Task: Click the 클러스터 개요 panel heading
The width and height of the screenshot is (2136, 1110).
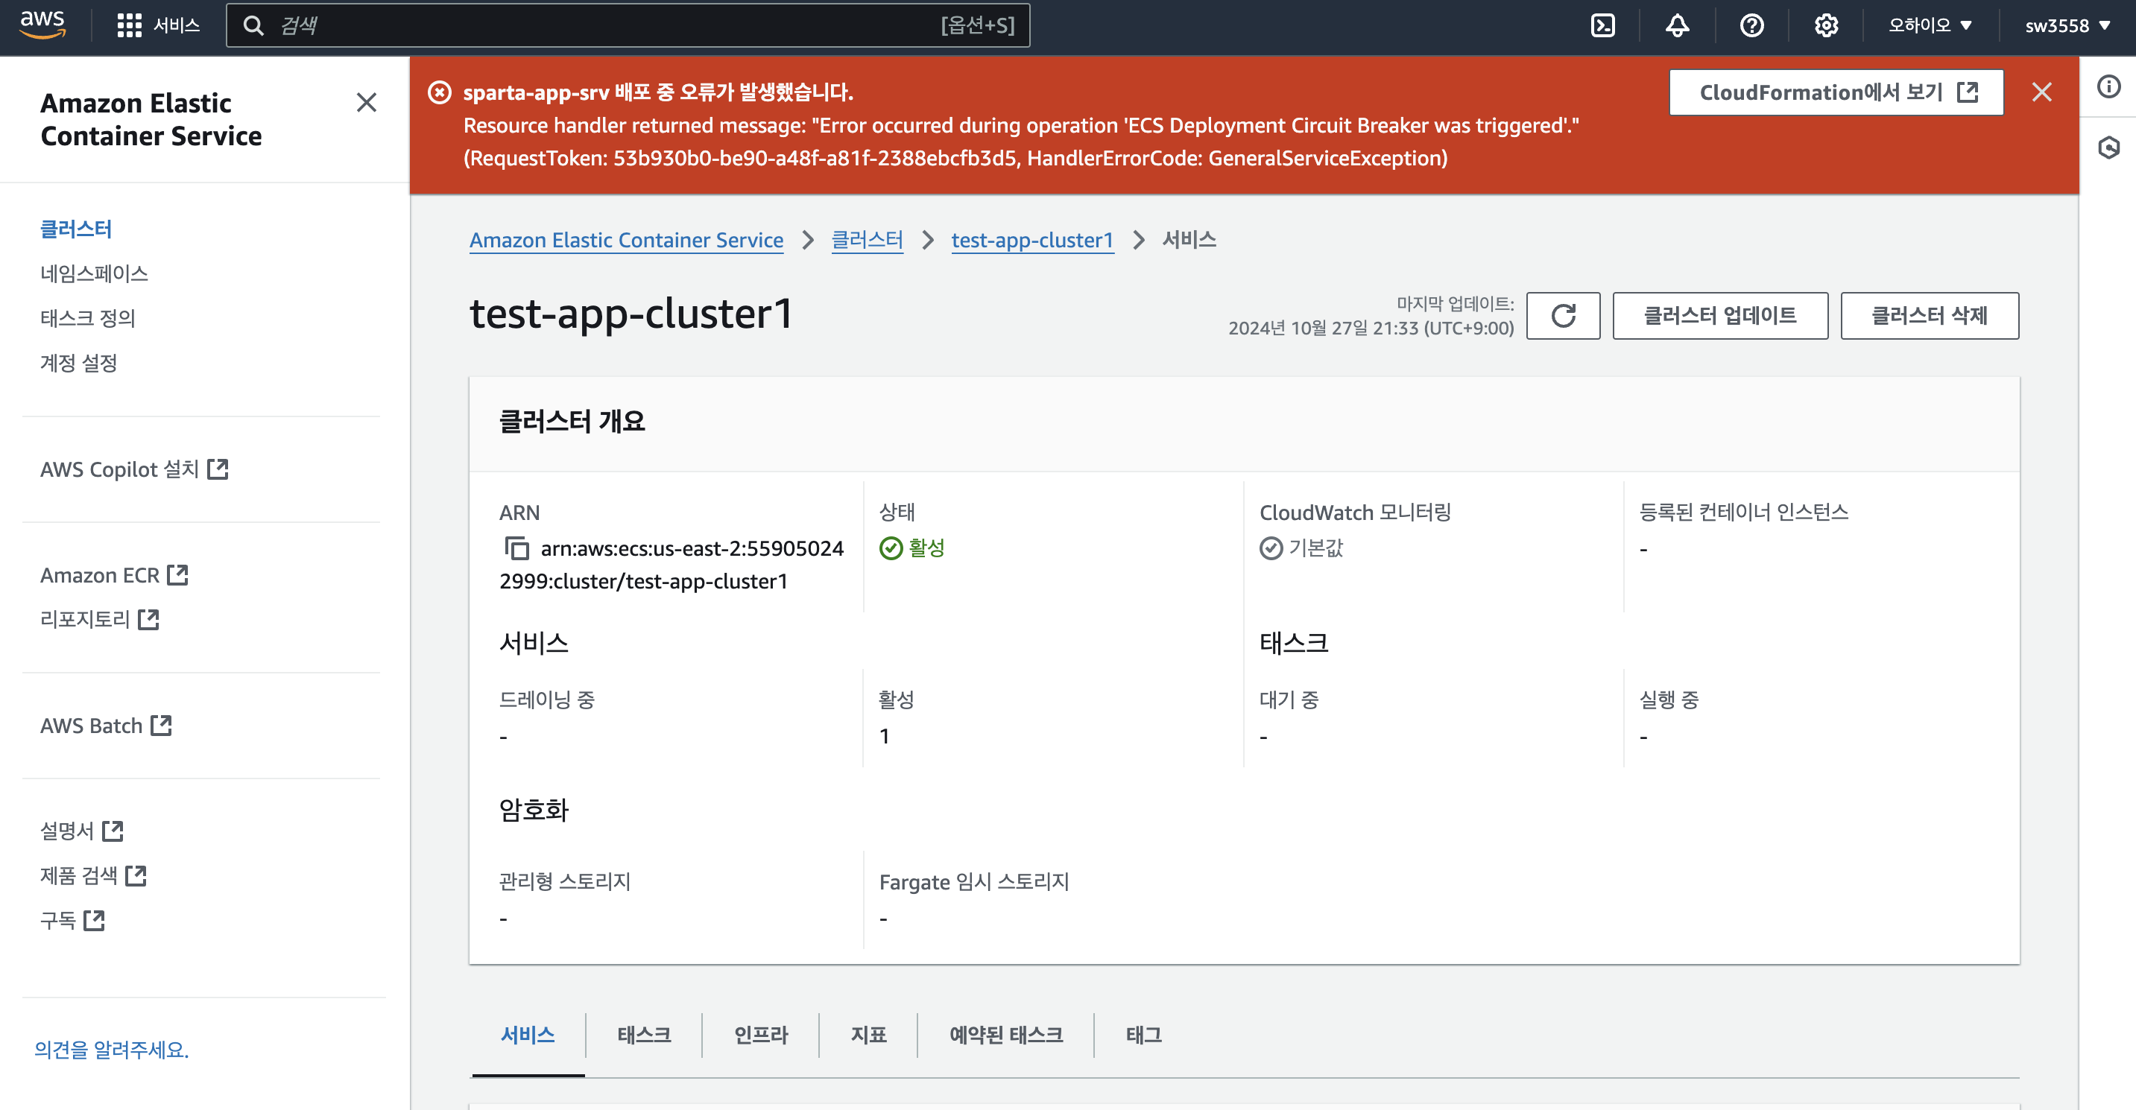Action: (x=572, y=421)
